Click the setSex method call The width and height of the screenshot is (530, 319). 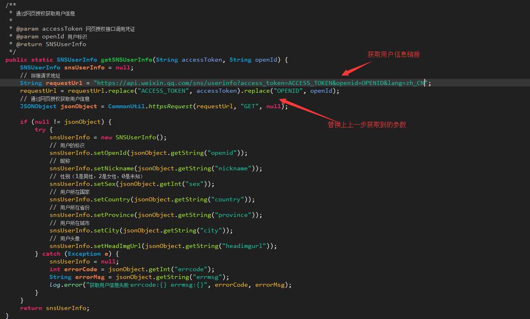pos(105,184)
